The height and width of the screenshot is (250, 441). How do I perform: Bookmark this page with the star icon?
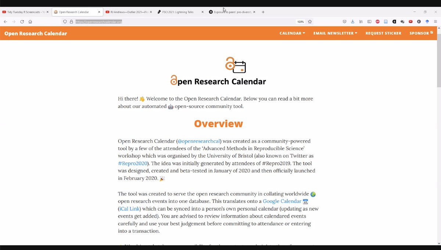point(310,22)
